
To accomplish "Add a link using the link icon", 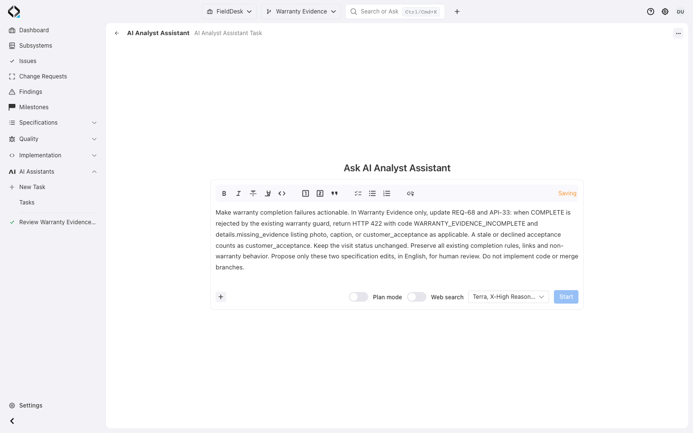I will click(411, 193).
